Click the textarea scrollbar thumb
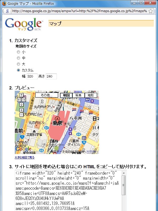Screen dimensions: 158x211 click(x=124, y=185)
